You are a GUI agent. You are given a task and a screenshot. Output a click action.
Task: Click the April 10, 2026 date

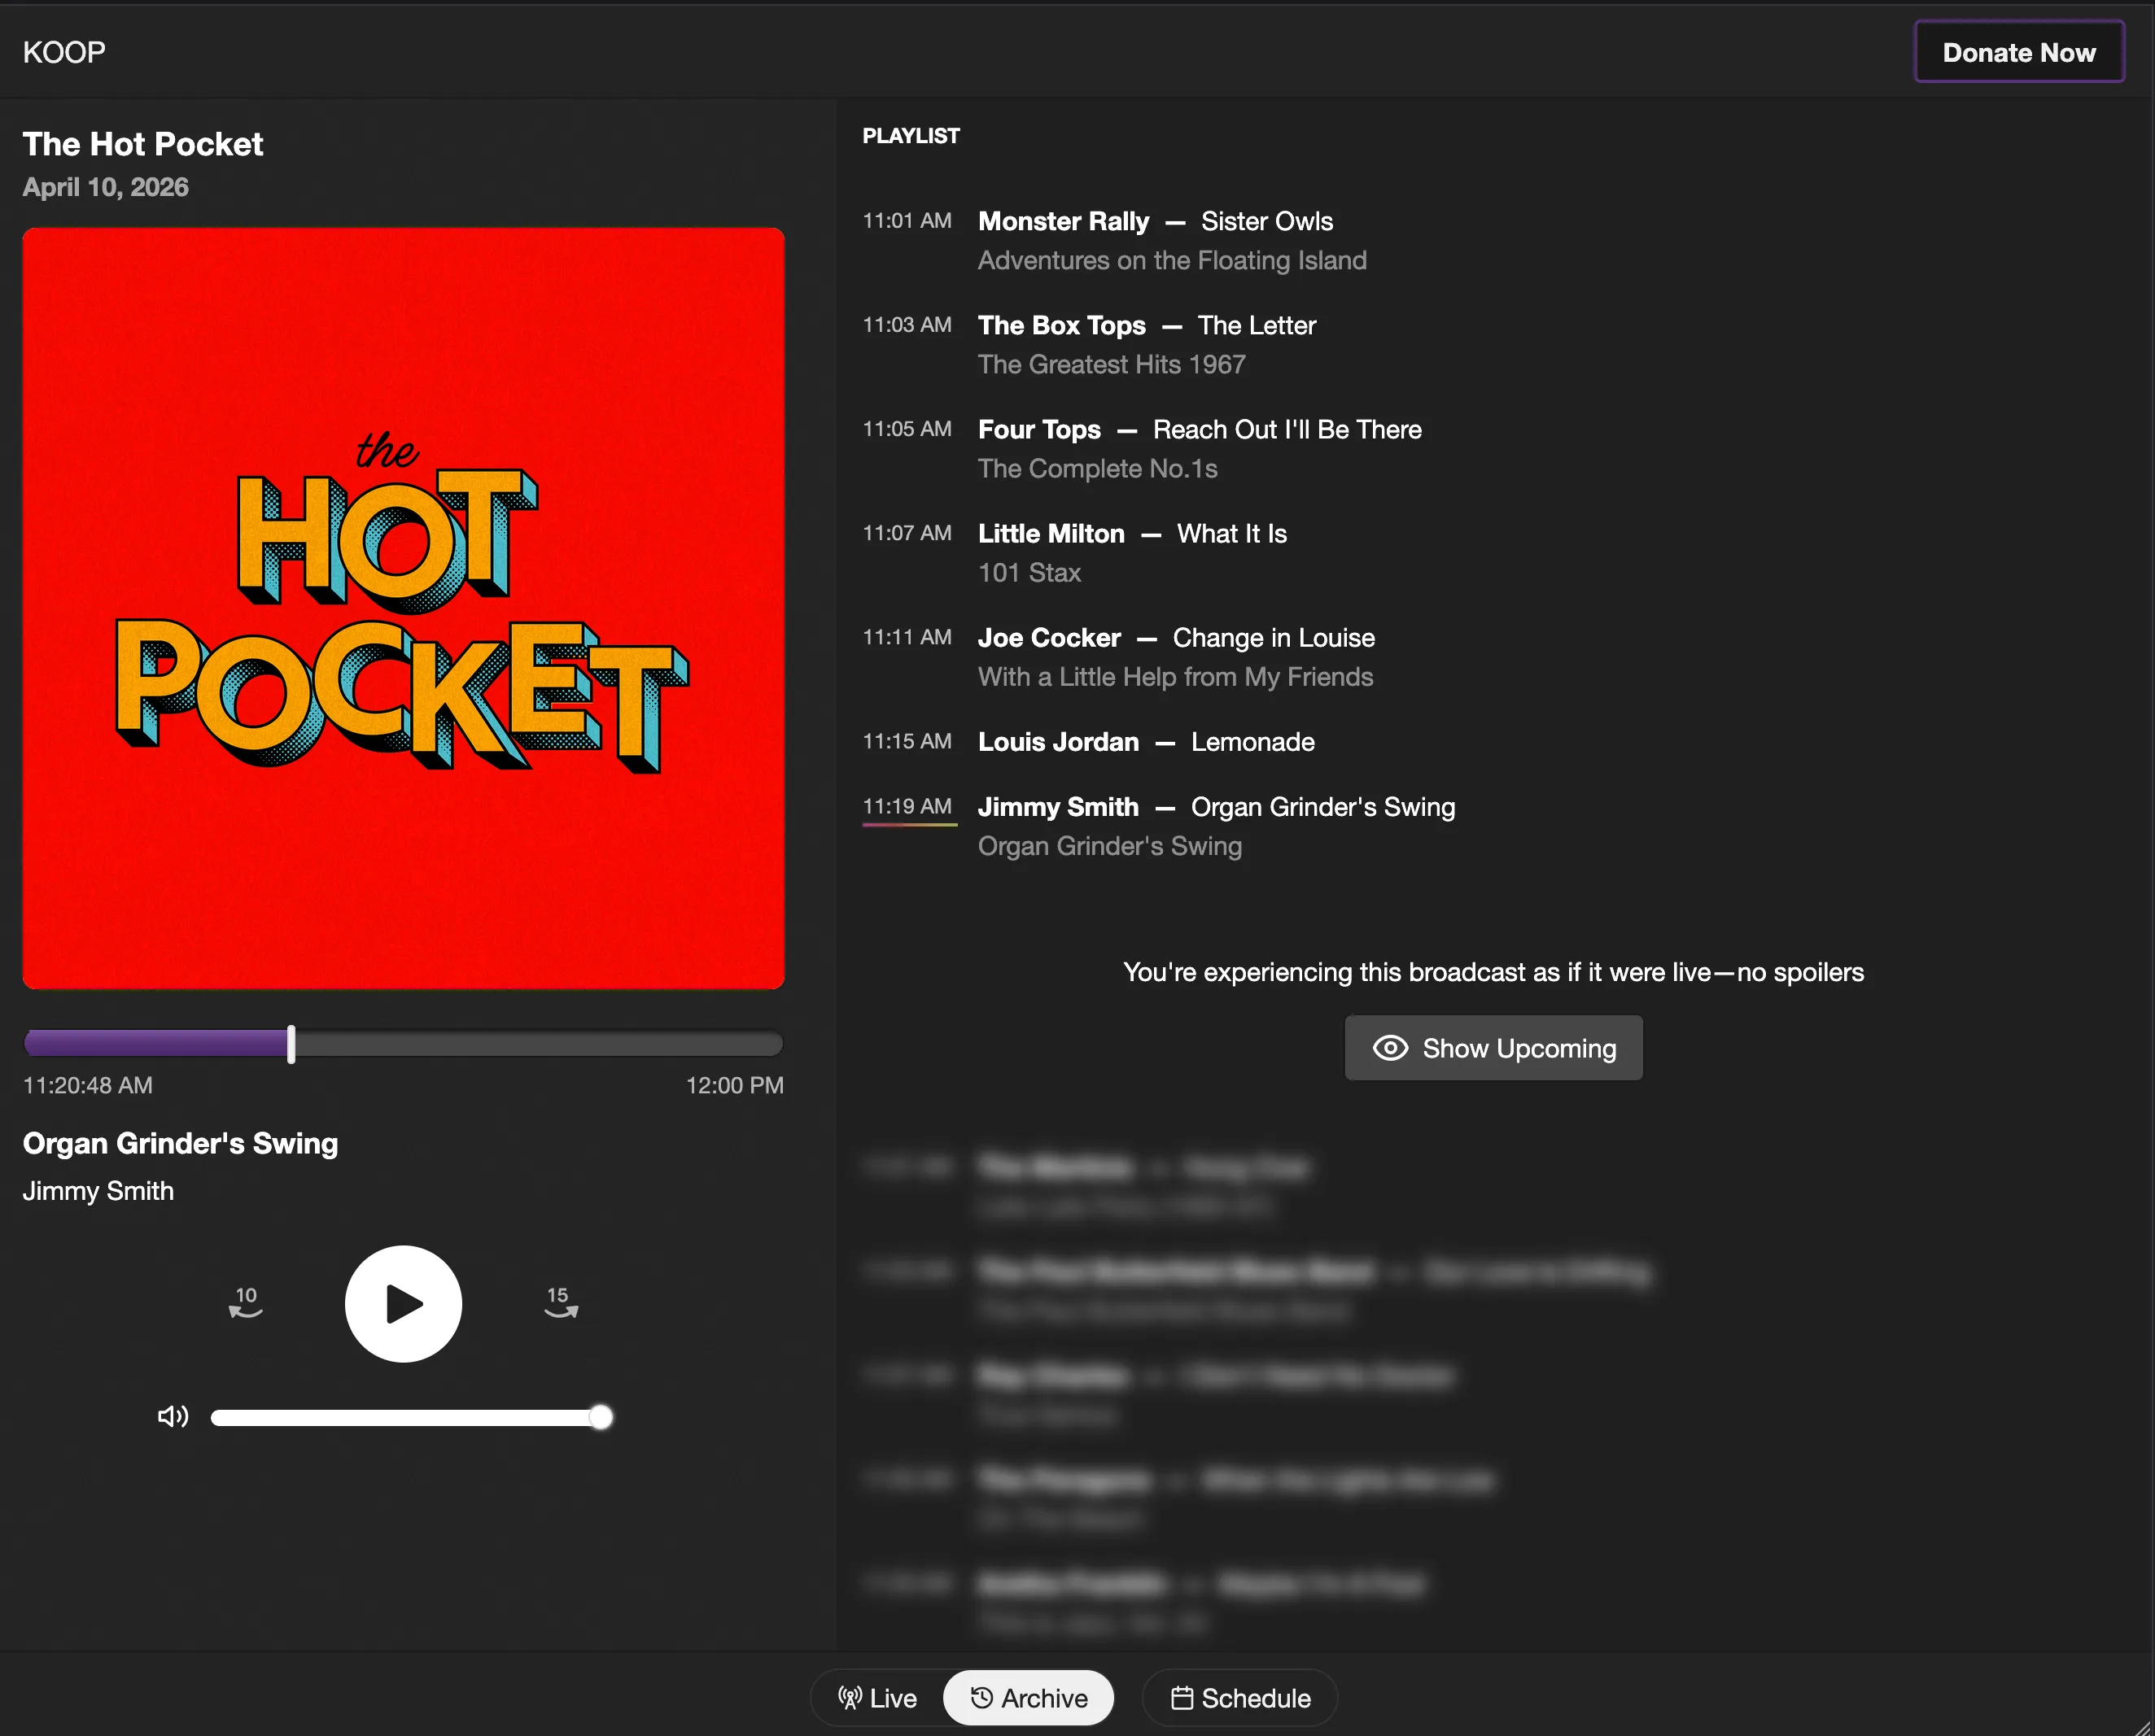click(105, 187)
